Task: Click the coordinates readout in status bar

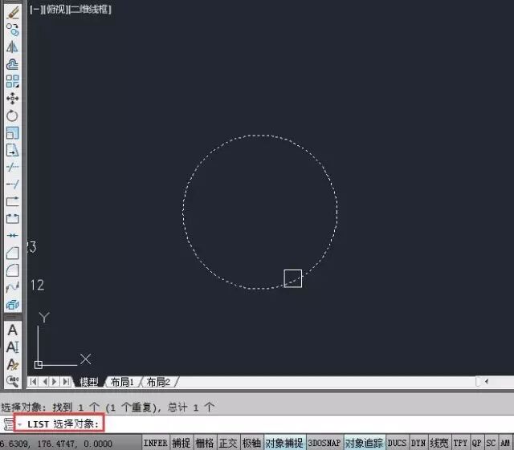Action: click(x=56, y=444)
